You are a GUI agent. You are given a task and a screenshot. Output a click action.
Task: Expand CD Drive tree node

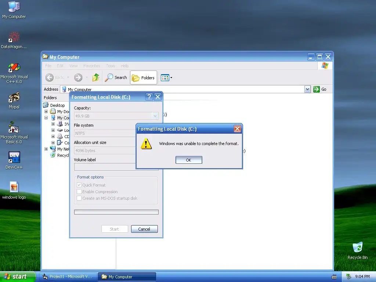tap(53, 137)
